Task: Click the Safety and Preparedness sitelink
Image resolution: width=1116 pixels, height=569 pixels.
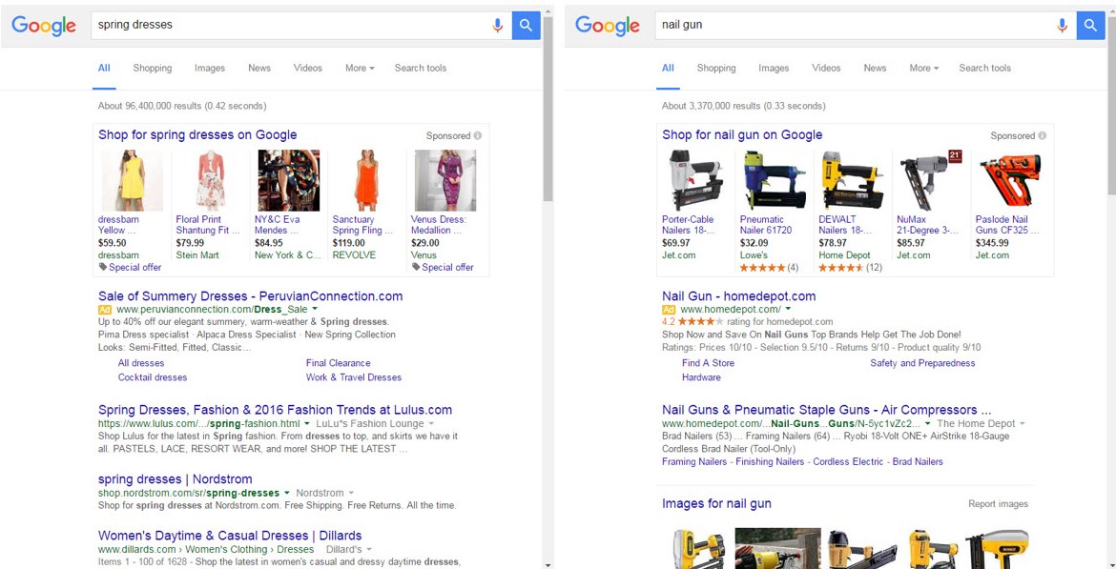Action: click(922, 363)
